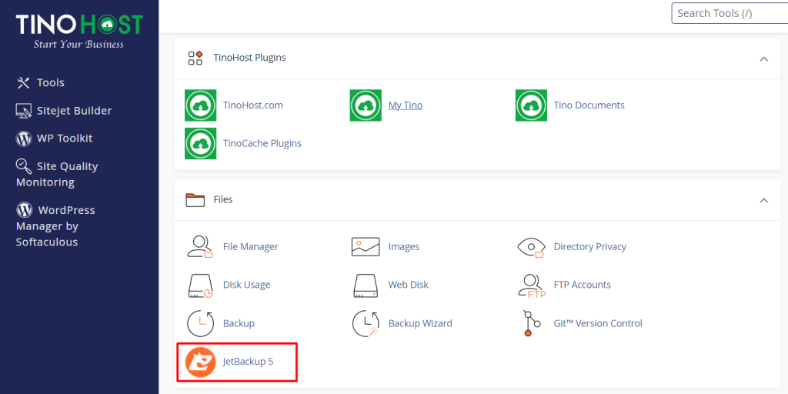Open Tools in the sidebar
This screenshot has height=394, width=788.
pos(50,83)
